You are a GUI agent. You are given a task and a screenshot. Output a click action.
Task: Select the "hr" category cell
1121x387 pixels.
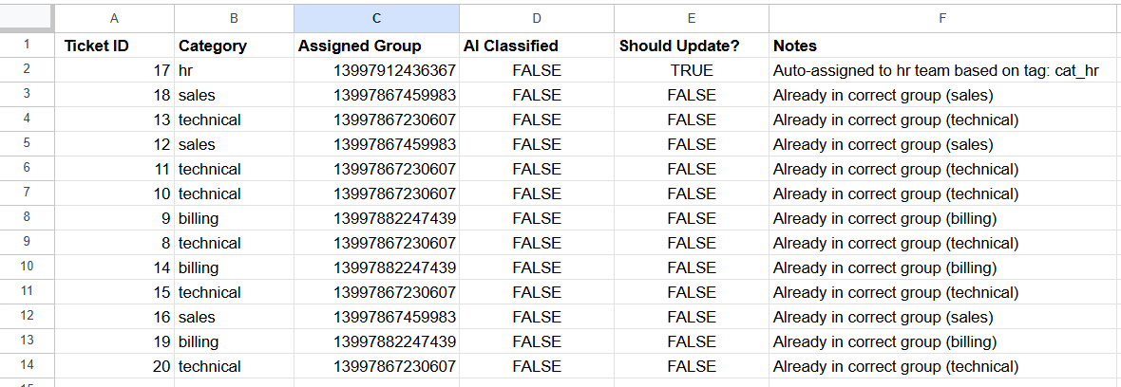coord(234,70)
